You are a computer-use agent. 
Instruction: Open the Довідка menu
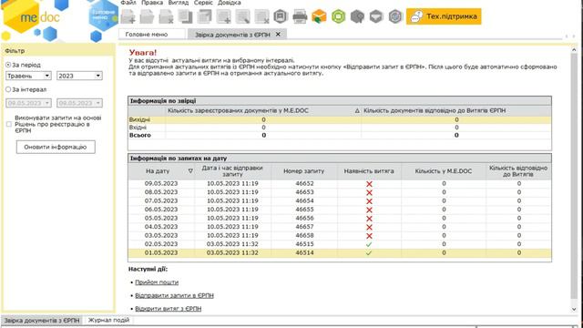pos(229,3)
